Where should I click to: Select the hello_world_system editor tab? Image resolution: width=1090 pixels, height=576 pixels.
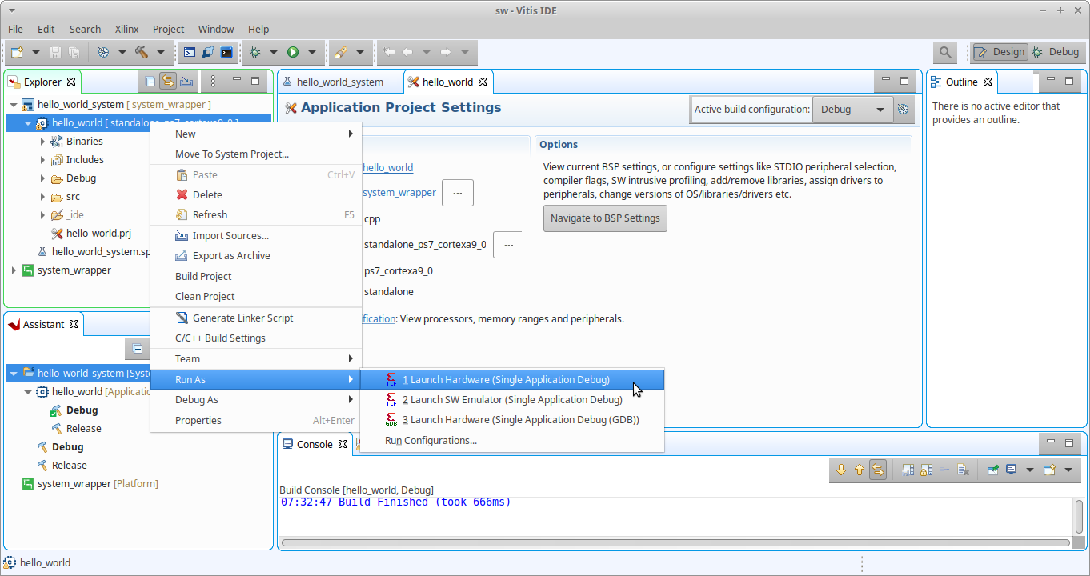pos(339,82)
